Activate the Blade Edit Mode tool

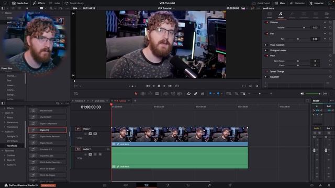157,93
